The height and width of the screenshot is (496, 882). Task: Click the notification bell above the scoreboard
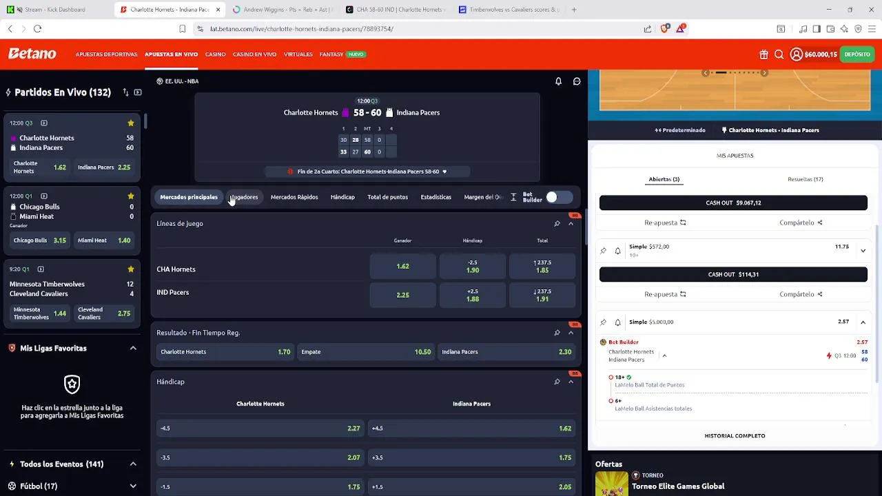pyautogui.click(x=558, y=81)
